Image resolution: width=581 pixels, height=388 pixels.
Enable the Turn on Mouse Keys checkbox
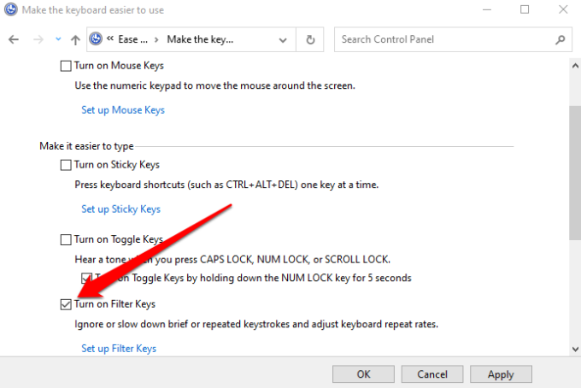67,66
